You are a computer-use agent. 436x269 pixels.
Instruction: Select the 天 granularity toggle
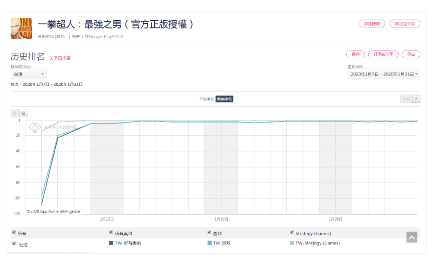pyautogui.click(x=416, y=99)
